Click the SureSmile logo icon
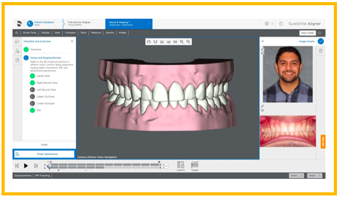Screen dimensions: 338x197 click(x=19, y=23)
